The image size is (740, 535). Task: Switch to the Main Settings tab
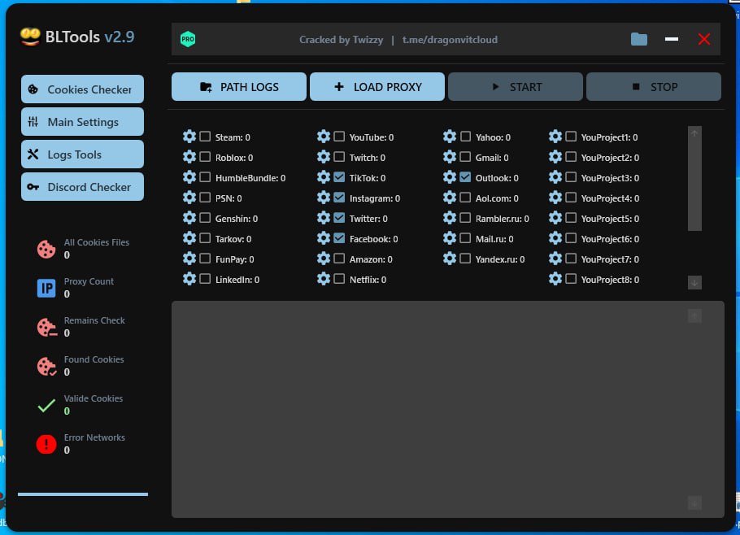click(82, 122)
